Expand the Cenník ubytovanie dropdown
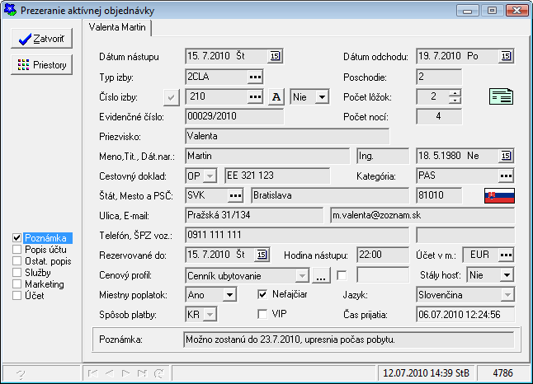The height and width of the screenshot is (384, 533). coord(302,275)
